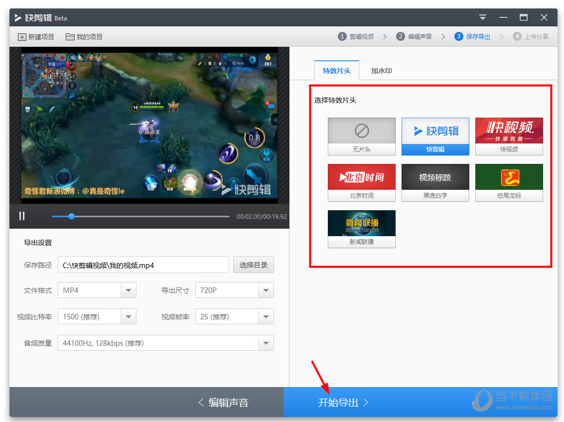Go to step 1 剪辑视频

[x=356, y=36]
